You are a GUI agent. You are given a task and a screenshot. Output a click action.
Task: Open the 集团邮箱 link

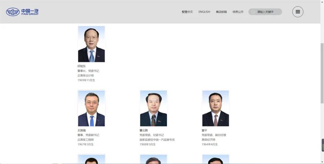tap(221, 12)
